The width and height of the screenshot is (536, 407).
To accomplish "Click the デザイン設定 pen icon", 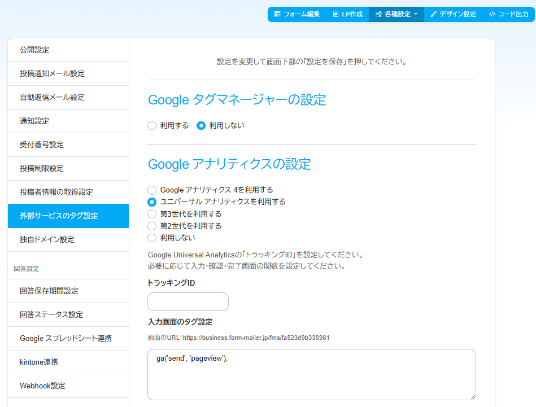I will [433, 14].
